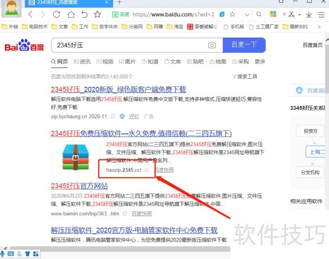This screenshot has height=259, width=329.
Task: Click the IE compatibility mode icon
Action: pyautogui.click(x=222, y=14)
